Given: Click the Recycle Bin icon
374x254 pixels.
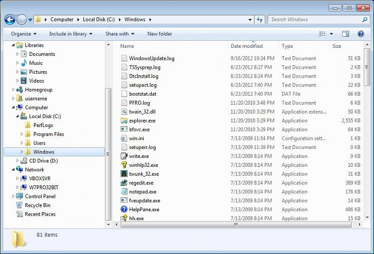Looking at the screenshot, I should click(x=19, y=205).
